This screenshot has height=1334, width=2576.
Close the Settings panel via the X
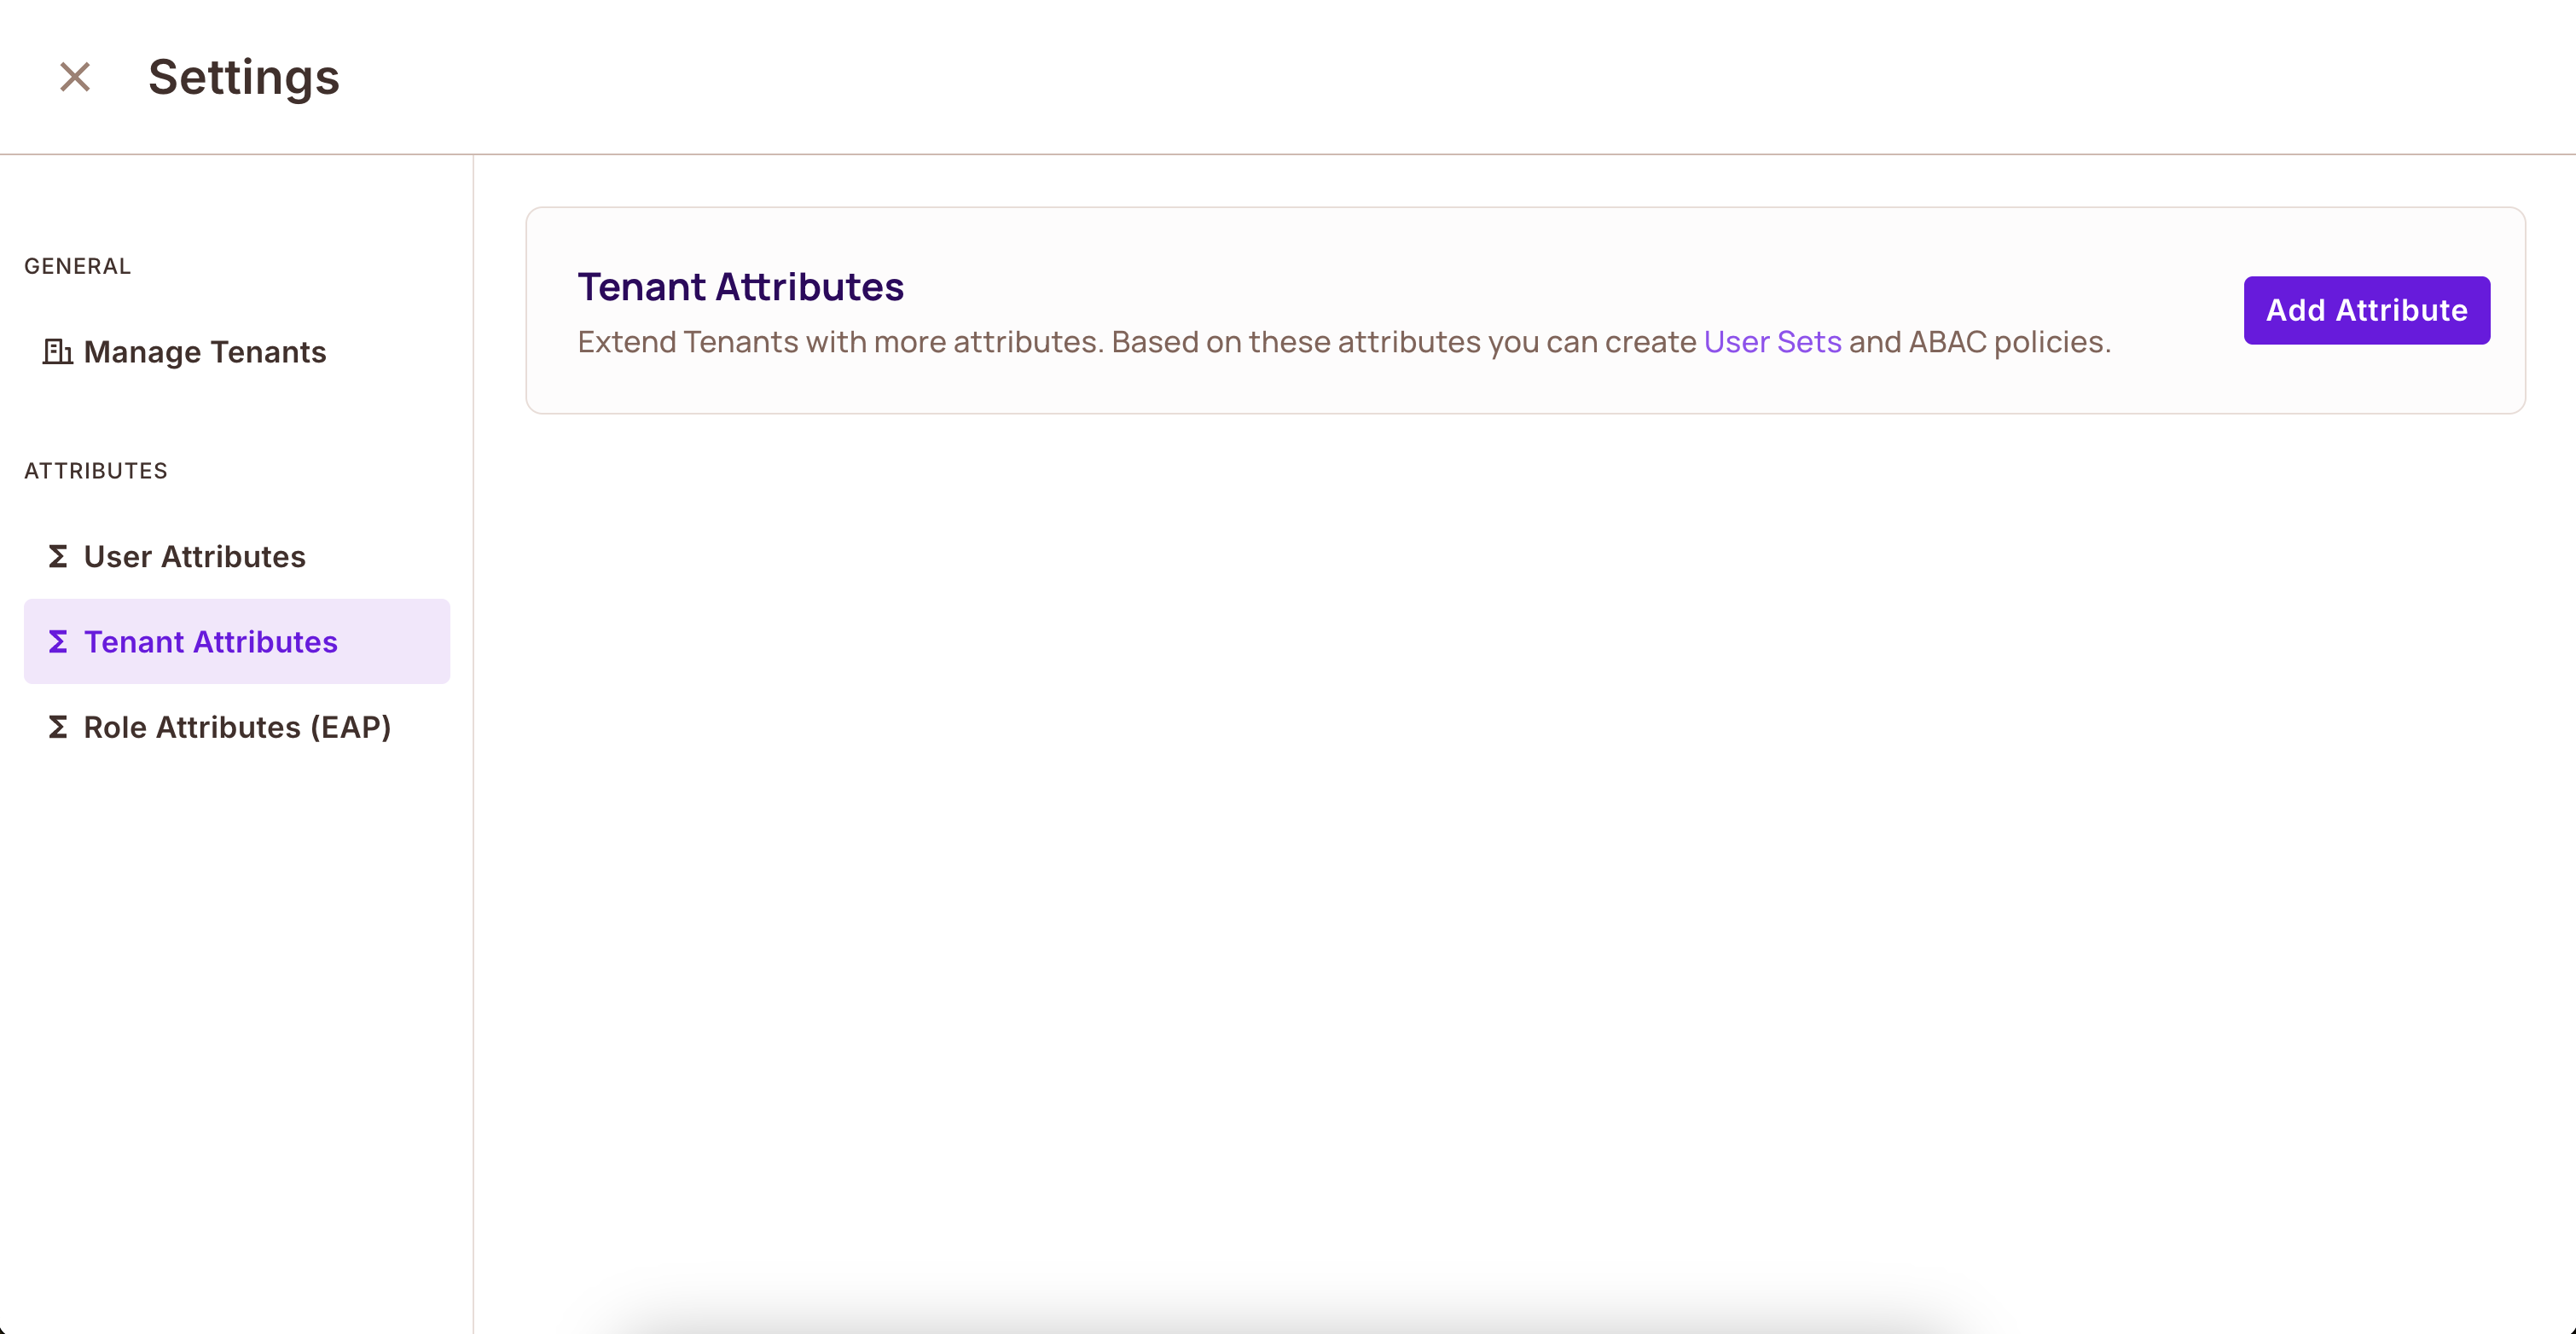(x=74, y=76)
